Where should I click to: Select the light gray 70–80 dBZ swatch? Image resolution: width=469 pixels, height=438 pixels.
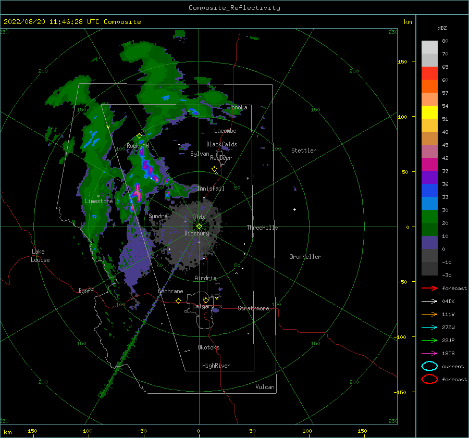tap(429, 47)
